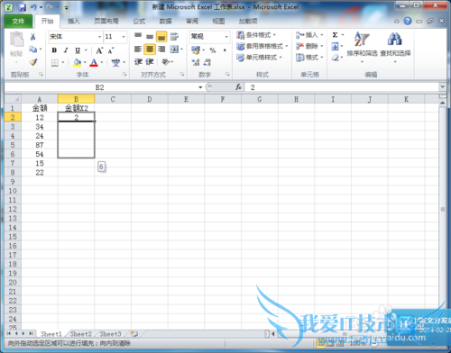451x353 pixels.
Task: Click the Copy icon
Action: coord(33,49)
